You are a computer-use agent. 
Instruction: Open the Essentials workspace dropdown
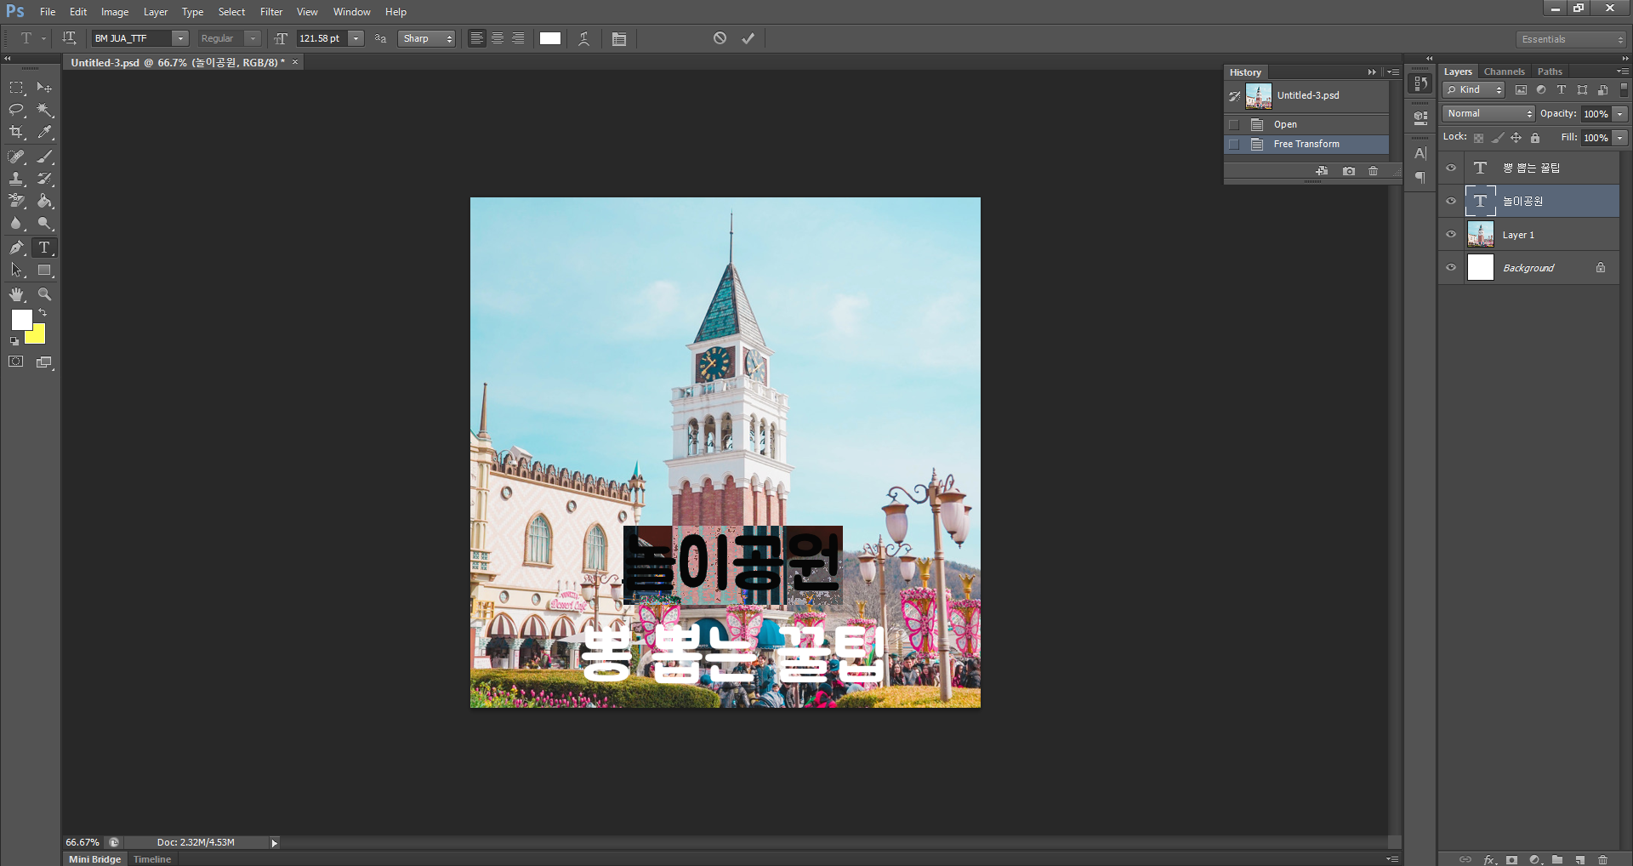(1571, 39)
